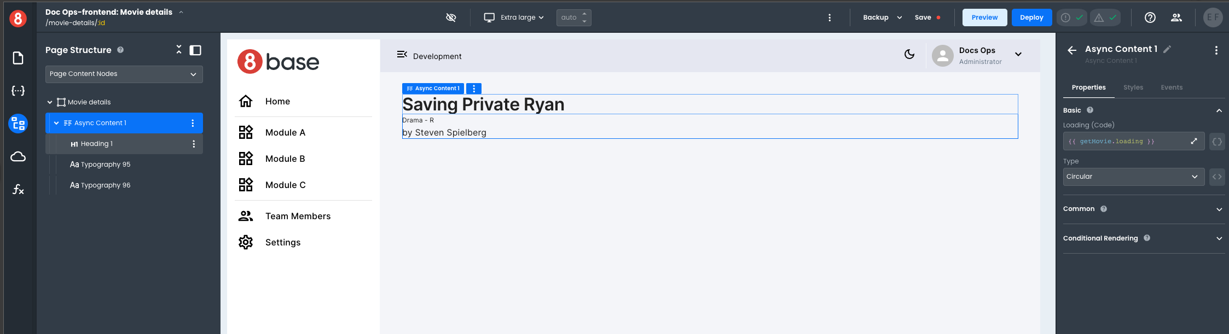
Task: Click the help question mark icon in top bar
Action: point(1150,17)
